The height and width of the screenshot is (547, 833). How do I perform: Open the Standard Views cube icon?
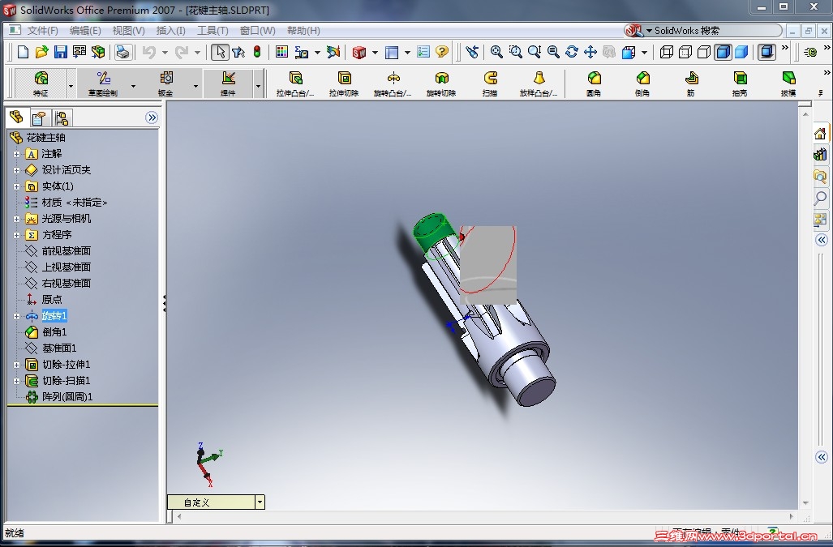pyautogui.click(x=629, y=52)
